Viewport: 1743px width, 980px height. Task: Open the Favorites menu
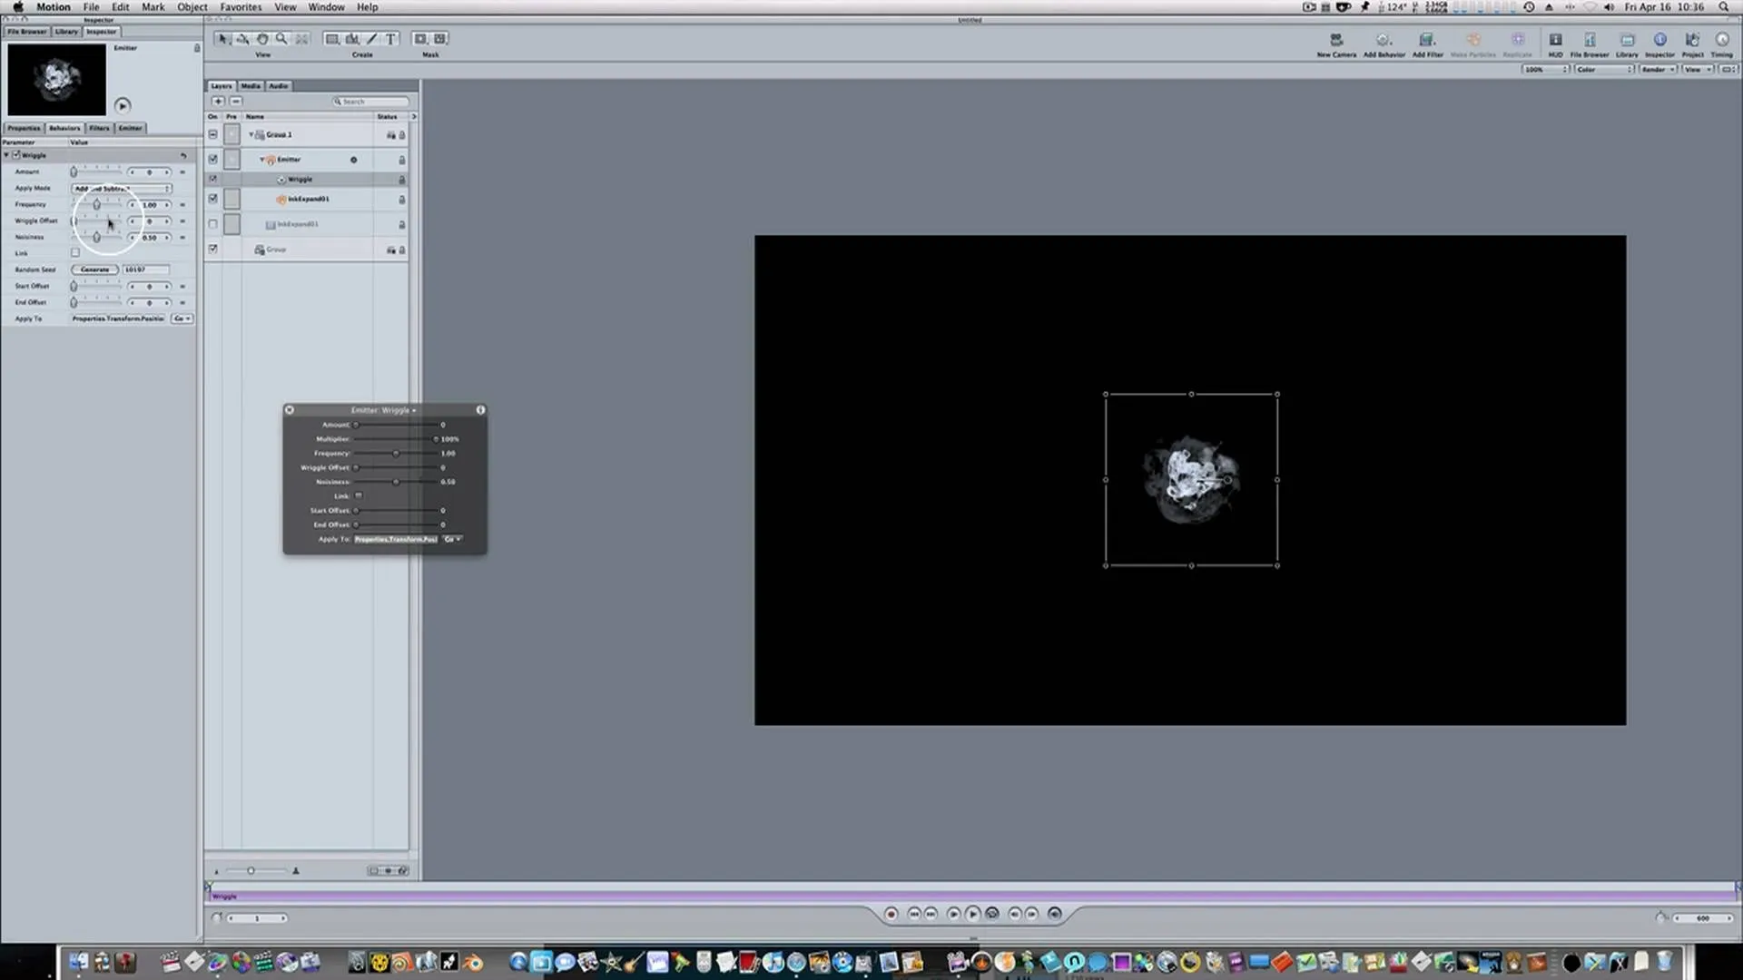coord(241,6)
